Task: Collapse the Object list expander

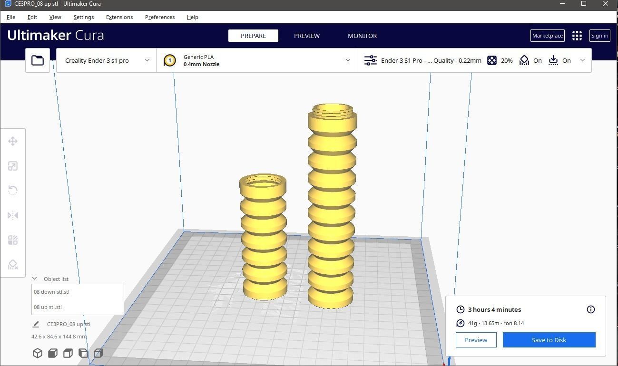Action: click(x=34, y=279)
